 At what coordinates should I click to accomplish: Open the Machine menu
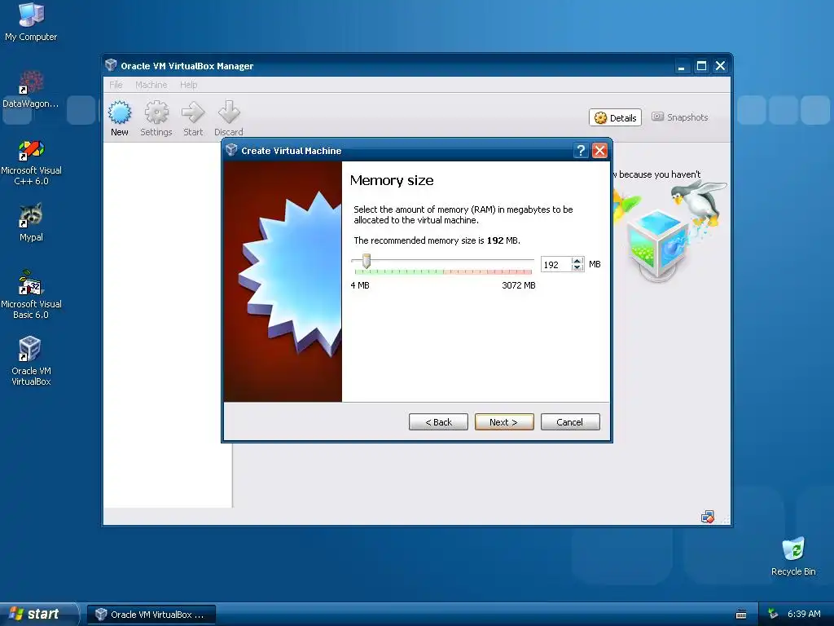click(x=151, y=85)
